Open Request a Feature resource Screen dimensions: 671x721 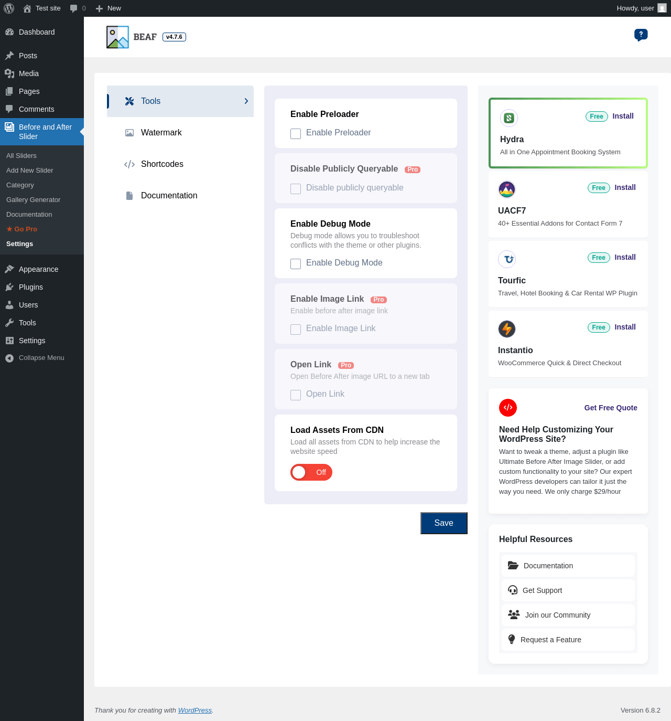coord(568,640)
